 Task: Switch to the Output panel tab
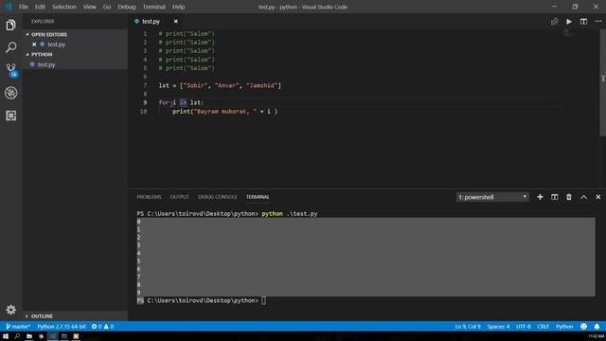(x=180, y=197)
